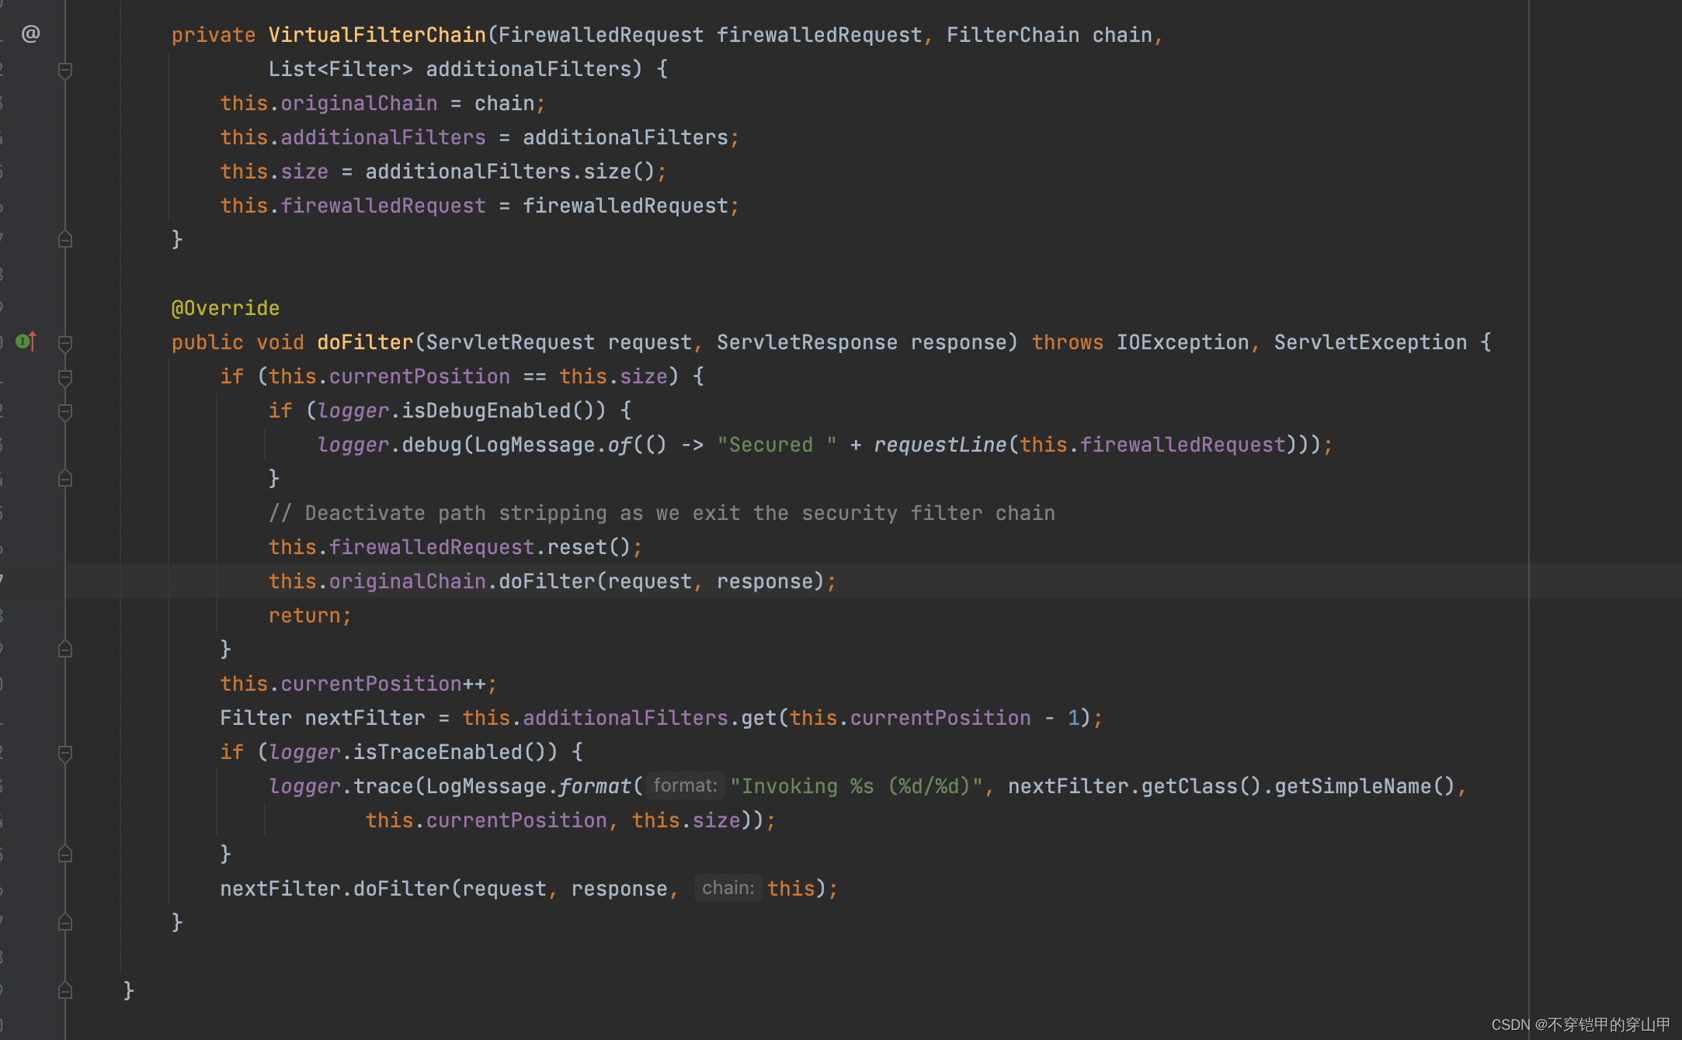Click requestLine method call
This screenshot has height=1040, width=1682.
click(x=940, y=445)
